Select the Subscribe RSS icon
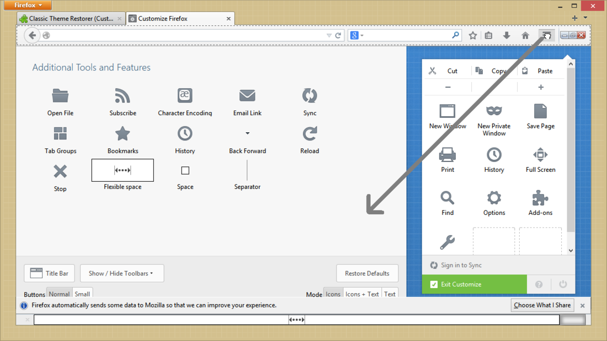This screenshot has height=341, width=607. click(x=123, y=96)
